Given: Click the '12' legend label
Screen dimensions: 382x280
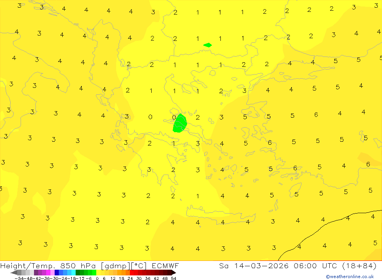Looking at the screenshot, I should [113, 278].
